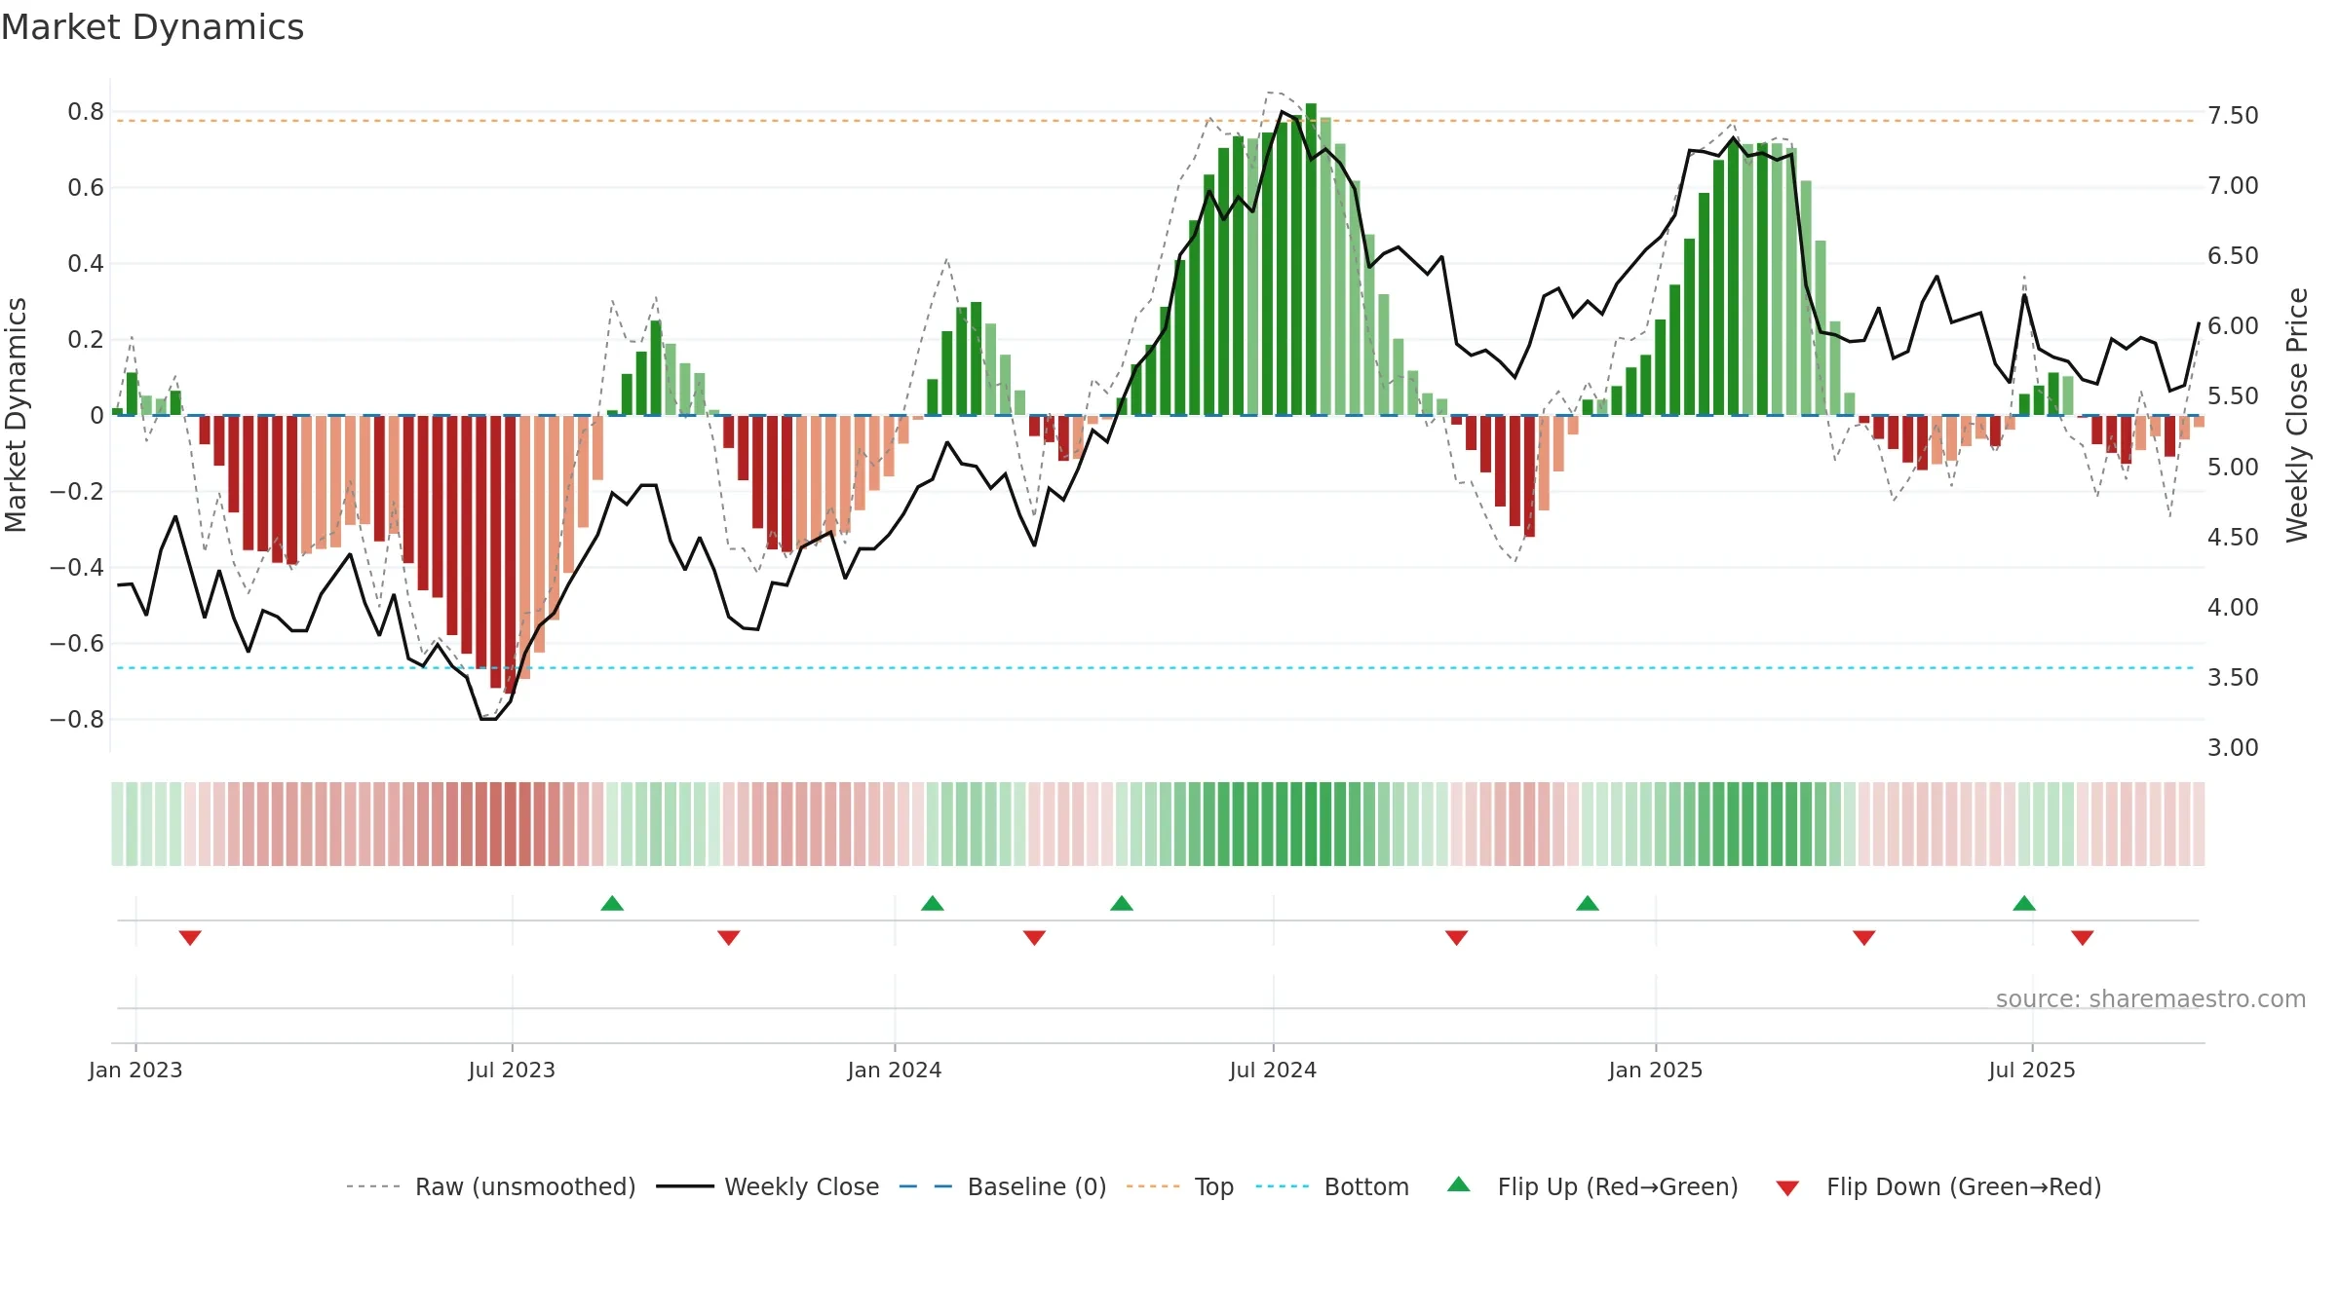The image size is (2339, 1315).
Task: Toggle the Raw (unsmoothed) legend entry
Action: (490, 1186)
